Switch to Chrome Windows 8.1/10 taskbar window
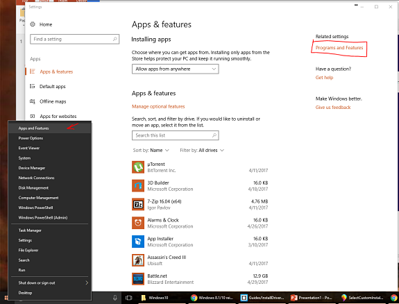 (212, 298)
